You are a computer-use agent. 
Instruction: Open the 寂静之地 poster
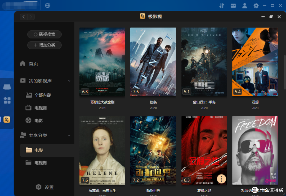[x=204, y=150]
